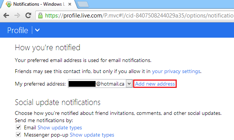Image resolution: width=234 pixels, height=140 pixels.
Task: Click the Windows Live favicon on the tab
Action: tap(9, 4)
